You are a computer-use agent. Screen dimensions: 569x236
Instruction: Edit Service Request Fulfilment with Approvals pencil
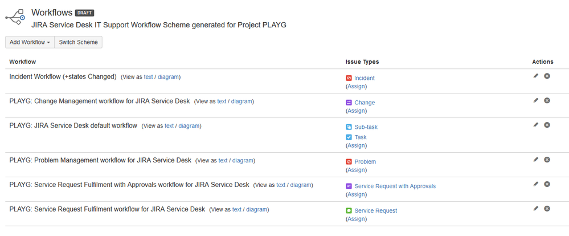pos(535,184)
